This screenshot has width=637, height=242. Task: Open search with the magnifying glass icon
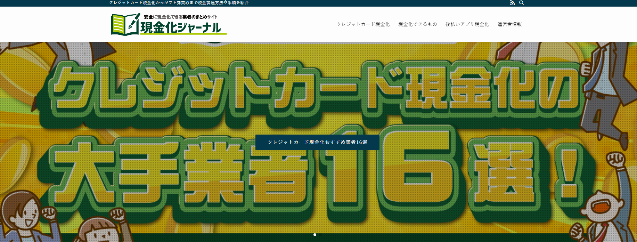point(521,3)
